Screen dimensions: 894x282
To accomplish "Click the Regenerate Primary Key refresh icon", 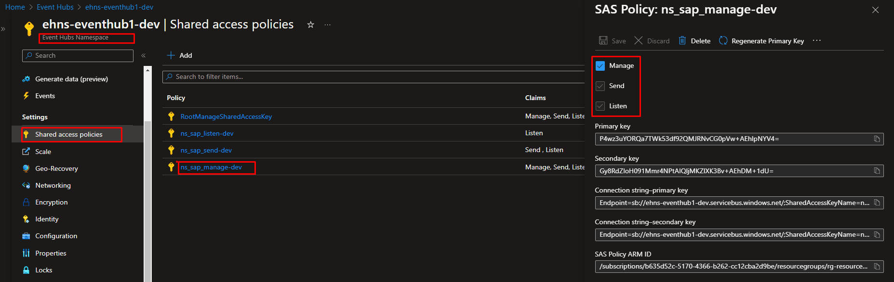I will click(x=723, y=40).
